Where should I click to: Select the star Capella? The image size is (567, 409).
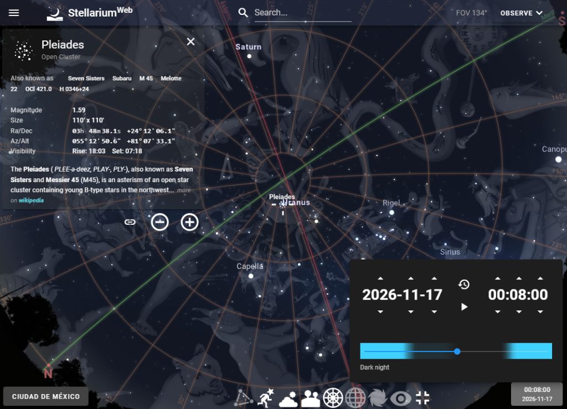click(251, 276)
